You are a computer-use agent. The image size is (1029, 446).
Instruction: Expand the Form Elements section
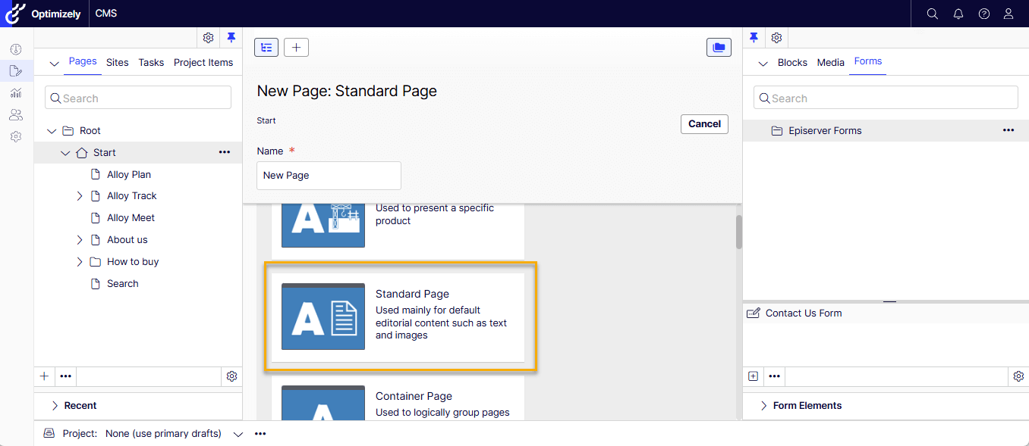click(763, 406)
